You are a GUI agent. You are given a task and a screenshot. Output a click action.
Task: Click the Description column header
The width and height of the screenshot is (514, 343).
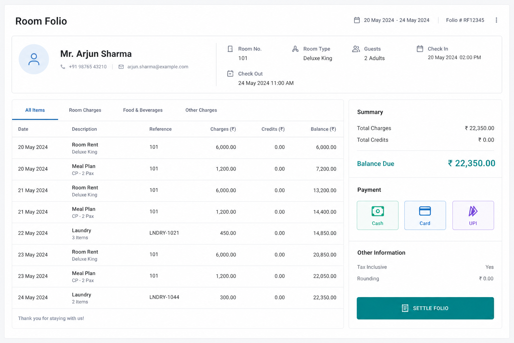(84, 129)
